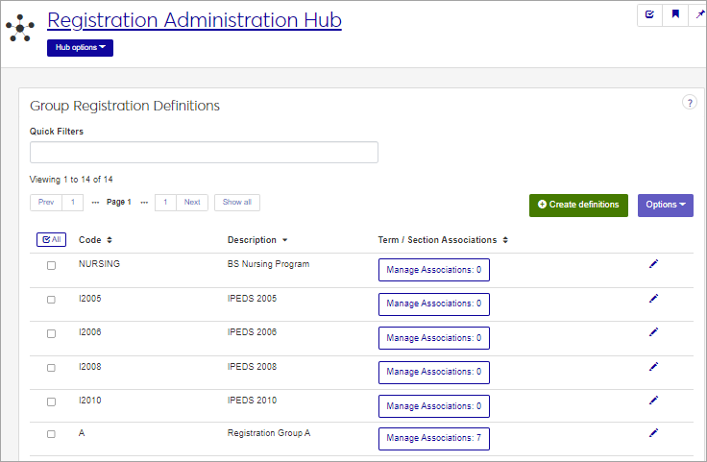Click the checklist icon in top-right toolbar
Screen dimensions: 707x462
[650, 14]
